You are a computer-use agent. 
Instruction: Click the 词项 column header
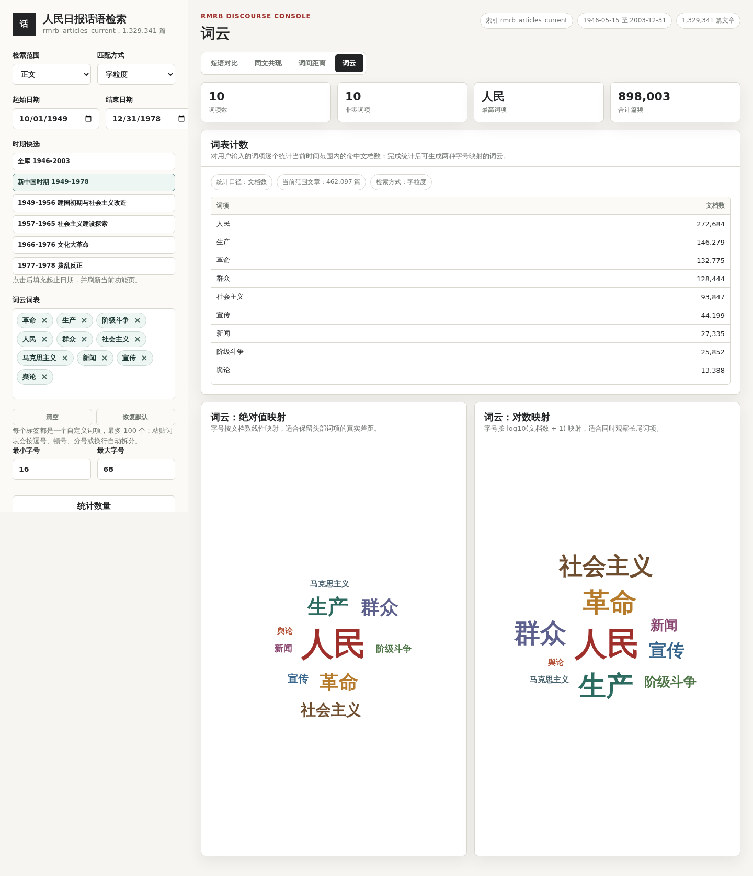(x=223, y=206)
